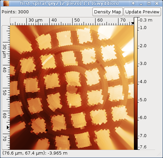Click the Gwyddion window icon in title bar
163x158 pixels.
click(x=6, y=3)
